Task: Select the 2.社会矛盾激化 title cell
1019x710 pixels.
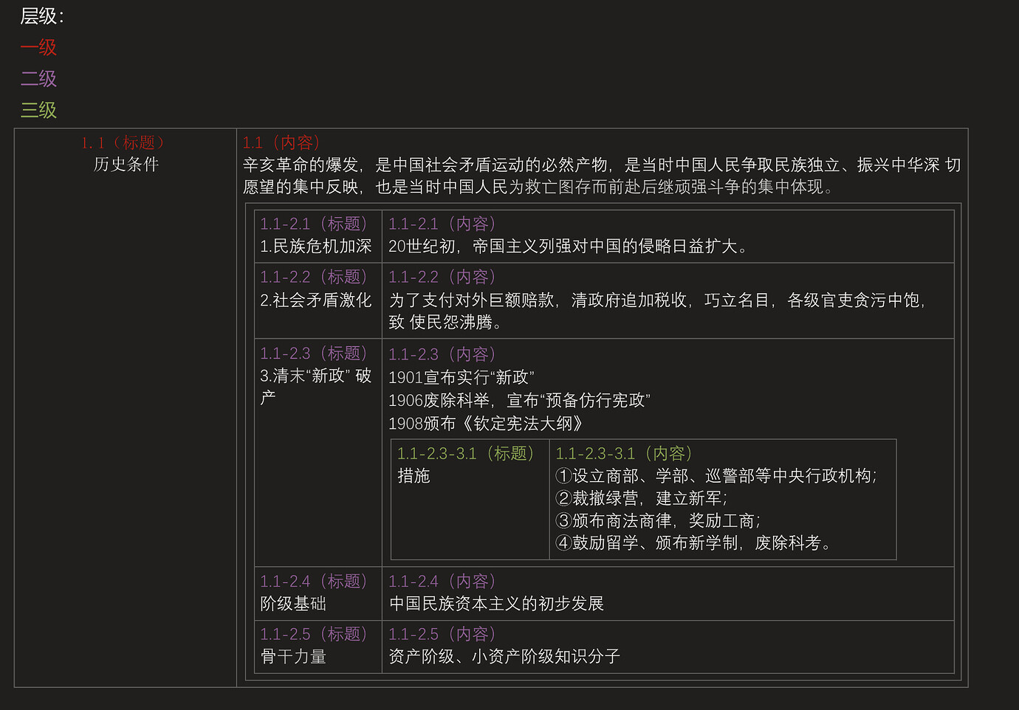Action: [x=315, y=300]
